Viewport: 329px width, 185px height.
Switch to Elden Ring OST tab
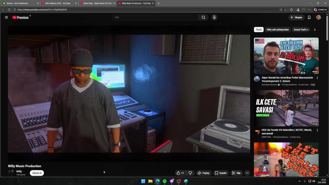coord(98,3)
